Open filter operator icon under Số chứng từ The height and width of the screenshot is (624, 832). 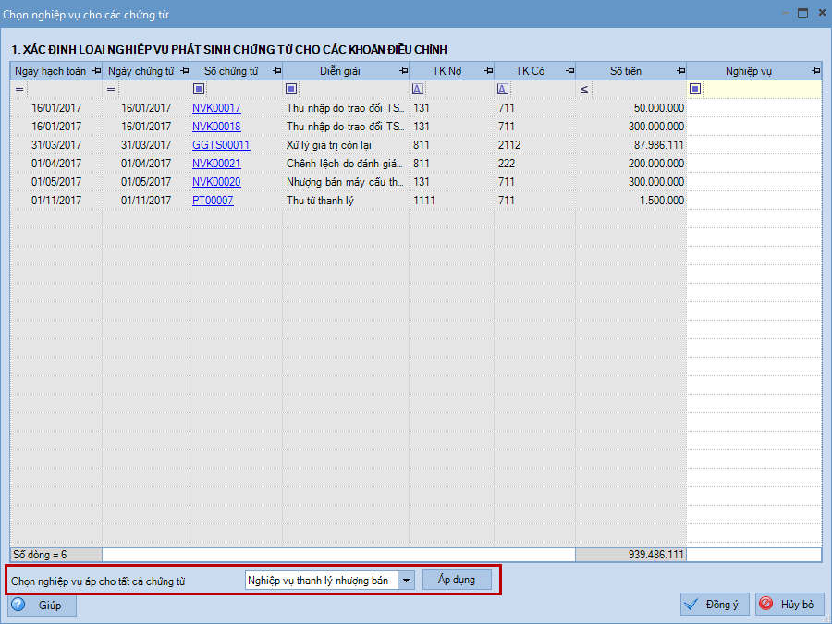(x=199, y=90)
